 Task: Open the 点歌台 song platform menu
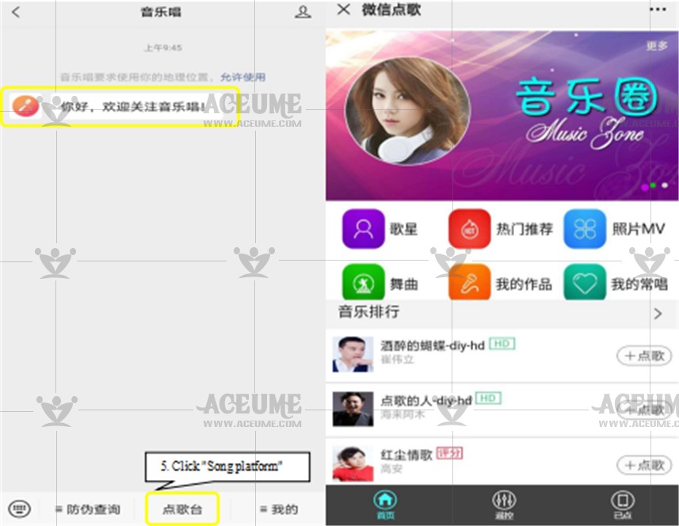click(x=182, y=509)
